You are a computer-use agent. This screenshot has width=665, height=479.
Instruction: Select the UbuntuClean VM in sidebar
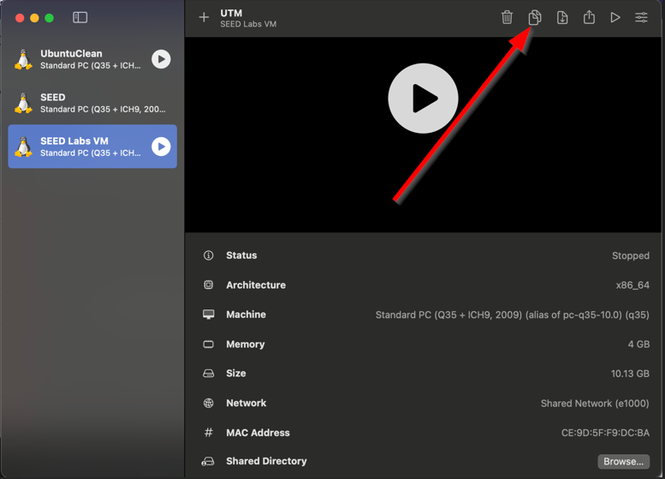point(92,59)
